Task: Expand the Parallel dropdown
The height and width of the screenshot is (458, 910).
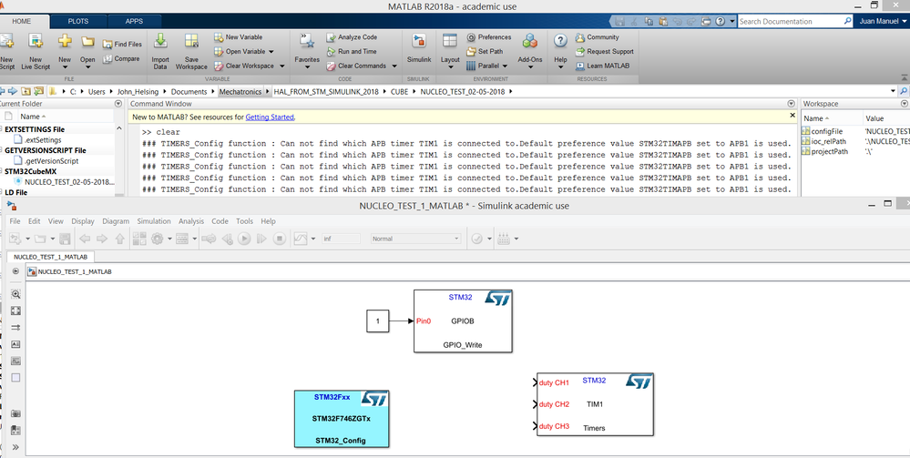Action: coord(505,66)
